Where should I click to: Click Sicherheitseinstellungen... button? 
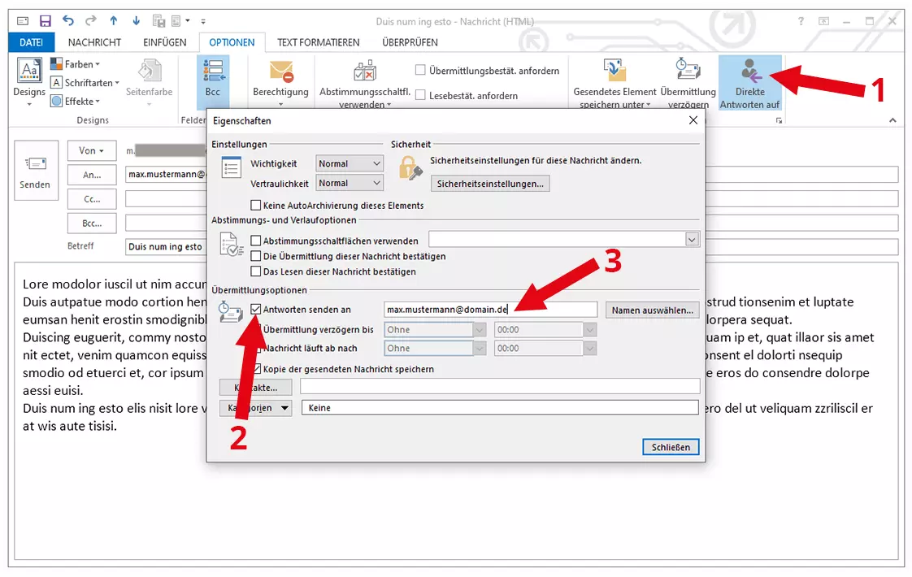490,184
